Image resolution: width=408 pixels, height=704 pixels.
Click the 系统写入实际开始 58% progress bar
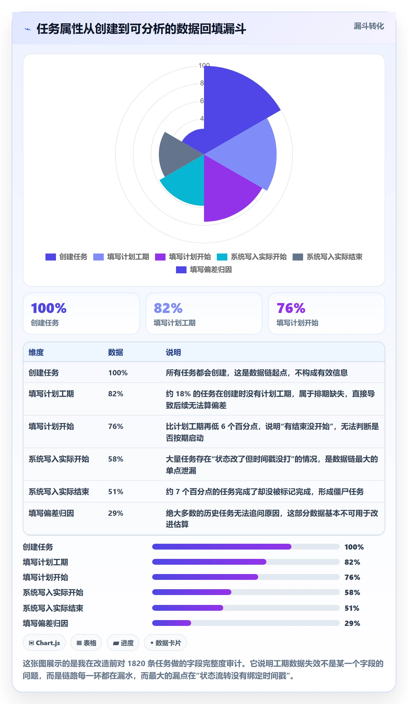246,592
